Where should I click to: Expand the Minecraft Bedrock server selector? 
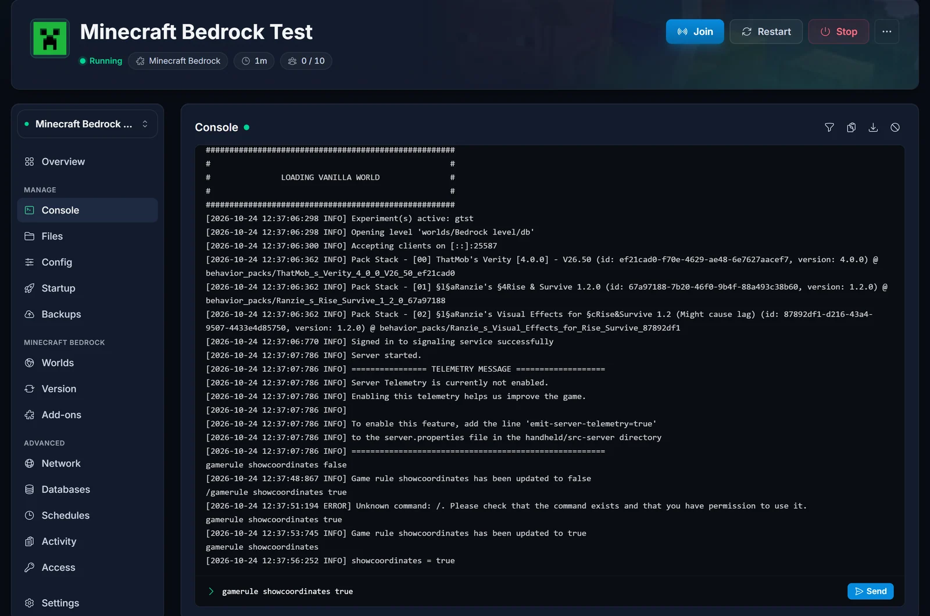(87, 124)
